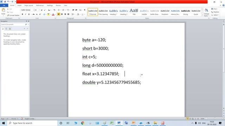Open the font color dropdown arrow
The height and width of the screenshot is (126, 225).
click(55, 14)
